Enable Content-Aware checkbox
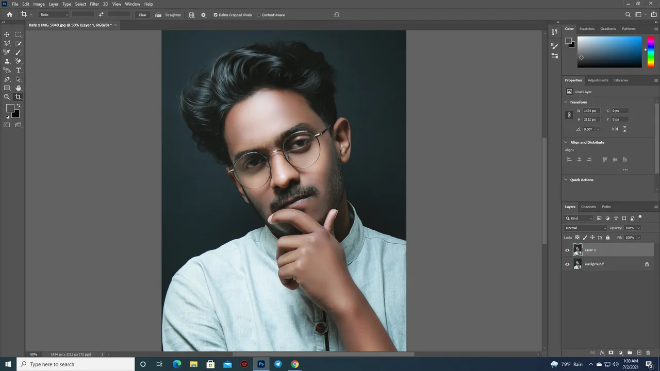The image size is (660, 371). [x=259, y=15]
